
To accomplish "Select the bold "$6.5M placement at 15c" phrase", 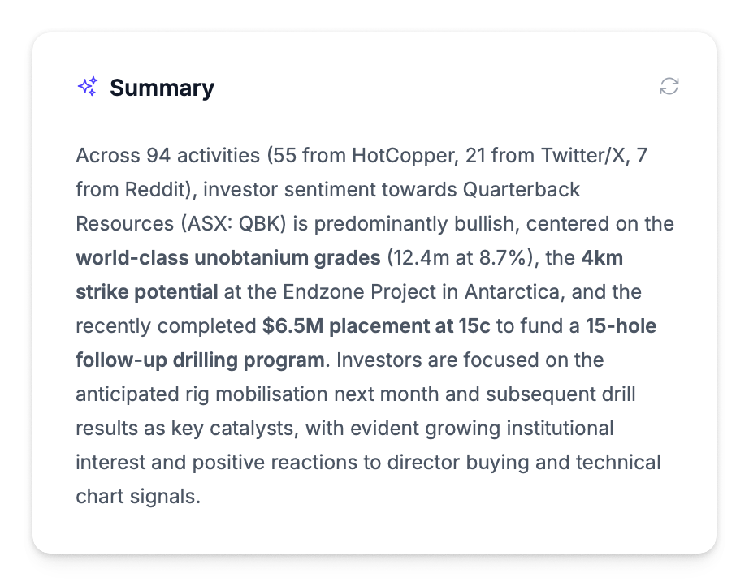I will (x=376, y=325).
